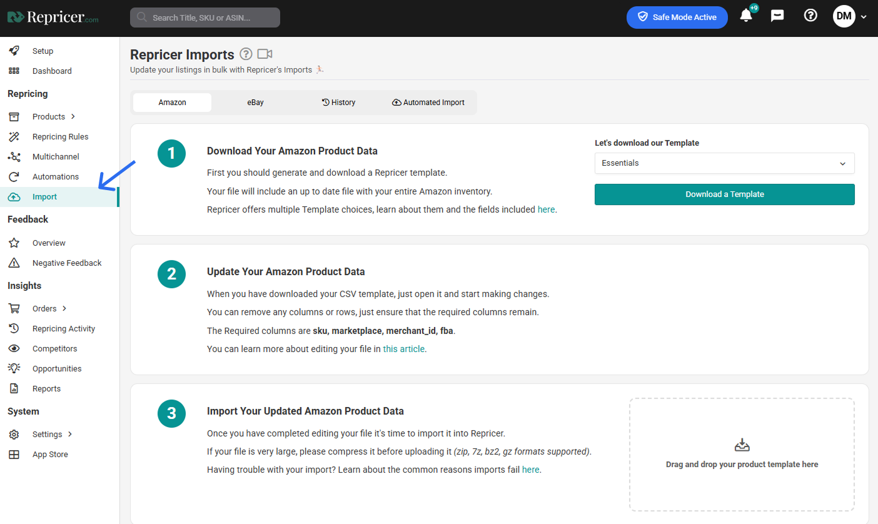
Task: Select Import in the sidebar
Action: (x=44, y=196)
